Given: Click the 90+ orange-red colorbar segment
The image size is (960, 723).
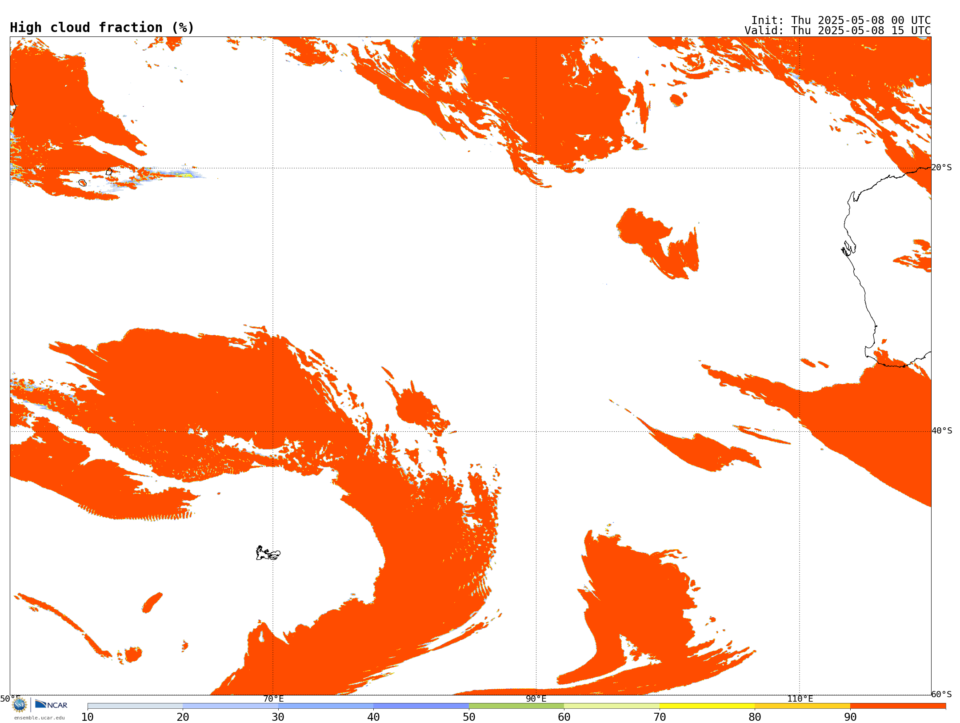Looking at the screenshot, I should pos(898,706).
